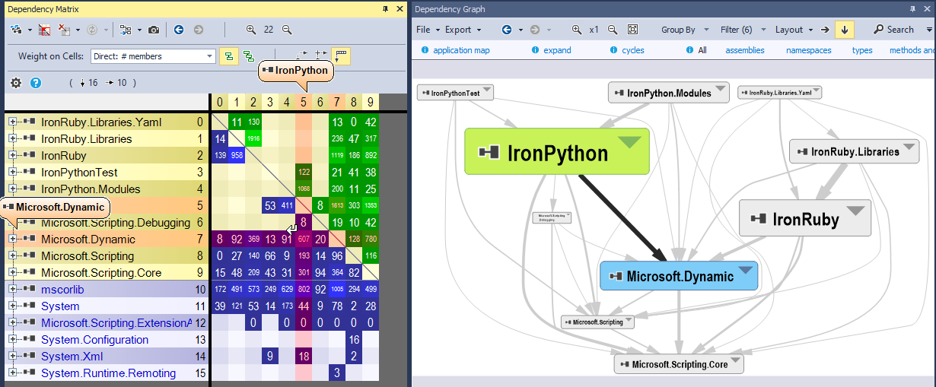The width and height of the screenshot is (936, 387).
Task: Open the Weight on Cells dropdown
Action: pos(153,56)
